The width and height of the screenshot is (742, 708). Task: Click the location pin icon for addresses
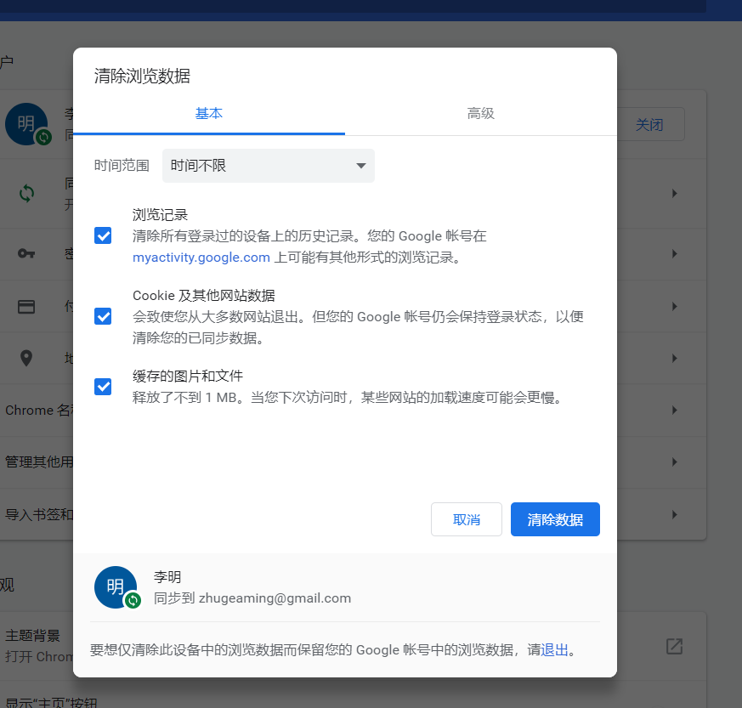coord(25,358)
